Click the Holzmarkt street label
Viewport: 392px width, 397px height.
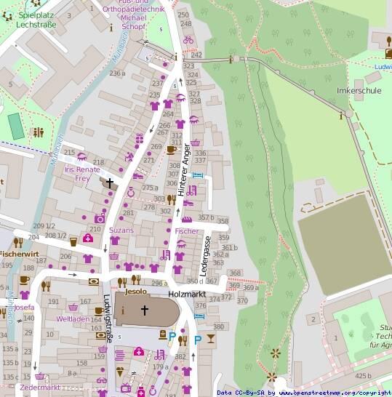[187, 294]
